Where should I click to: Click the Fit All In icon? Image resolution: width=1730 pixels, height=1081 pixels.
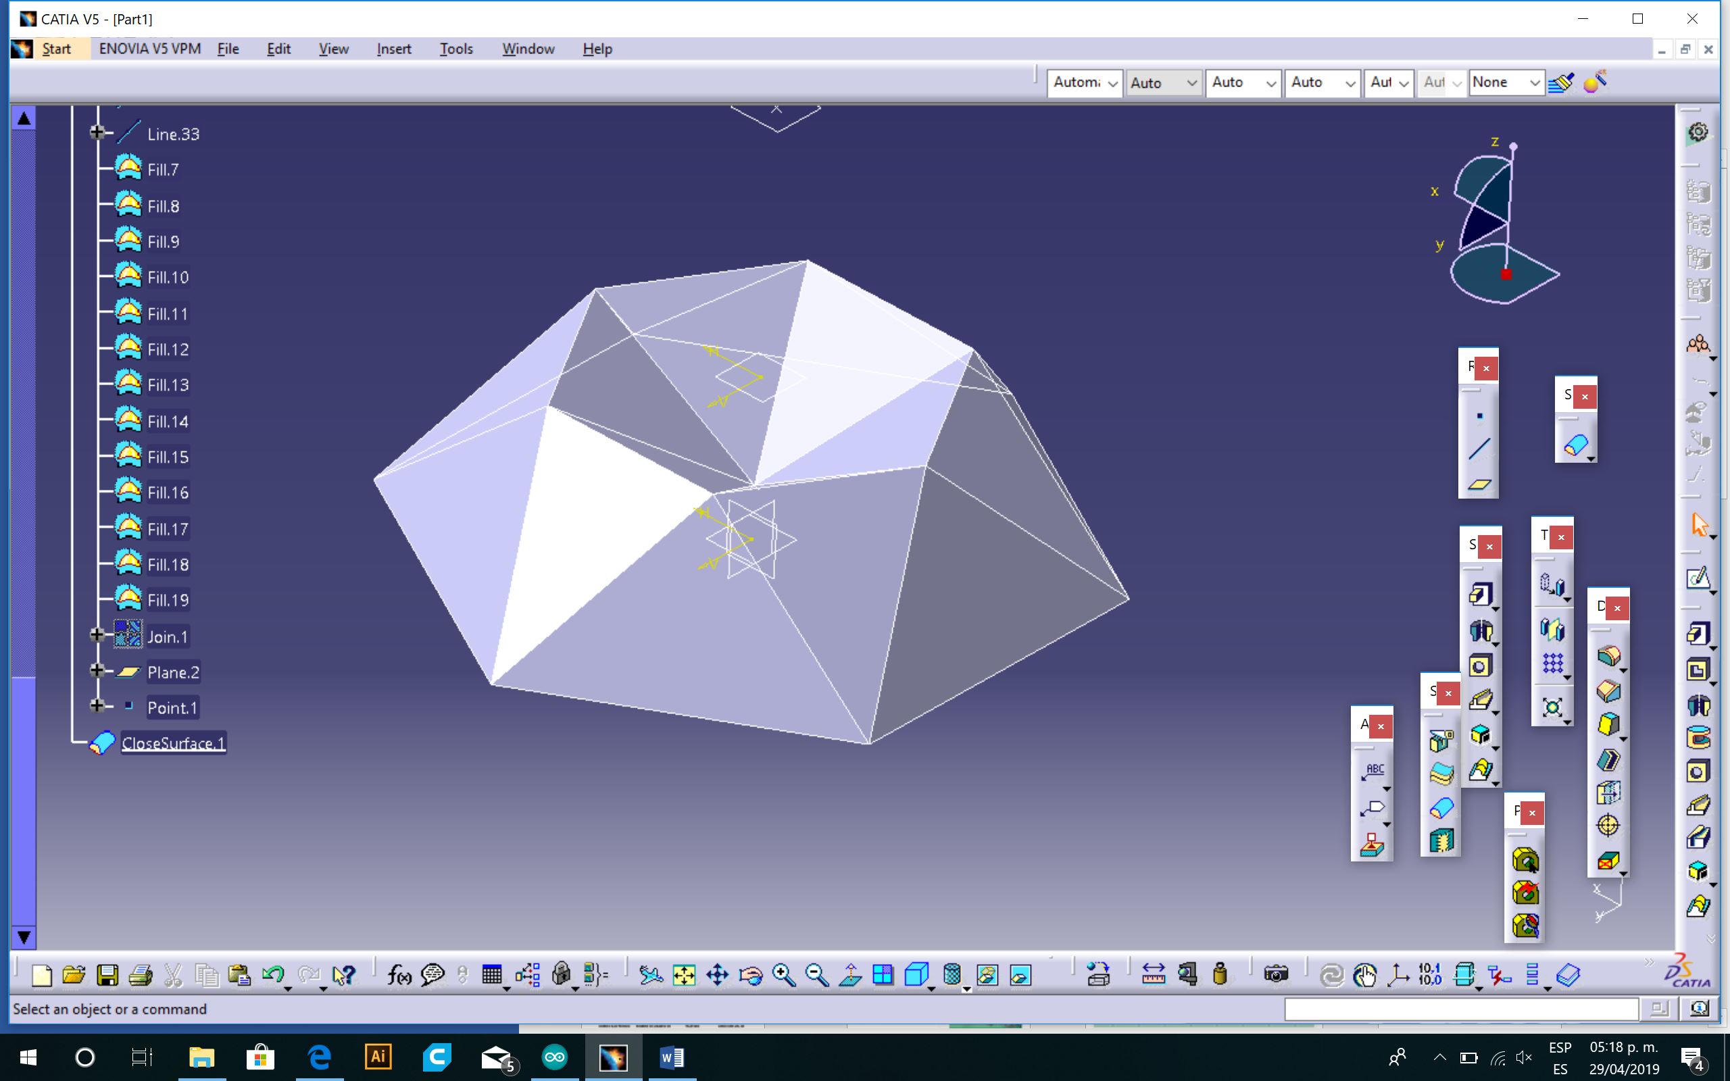684,974
